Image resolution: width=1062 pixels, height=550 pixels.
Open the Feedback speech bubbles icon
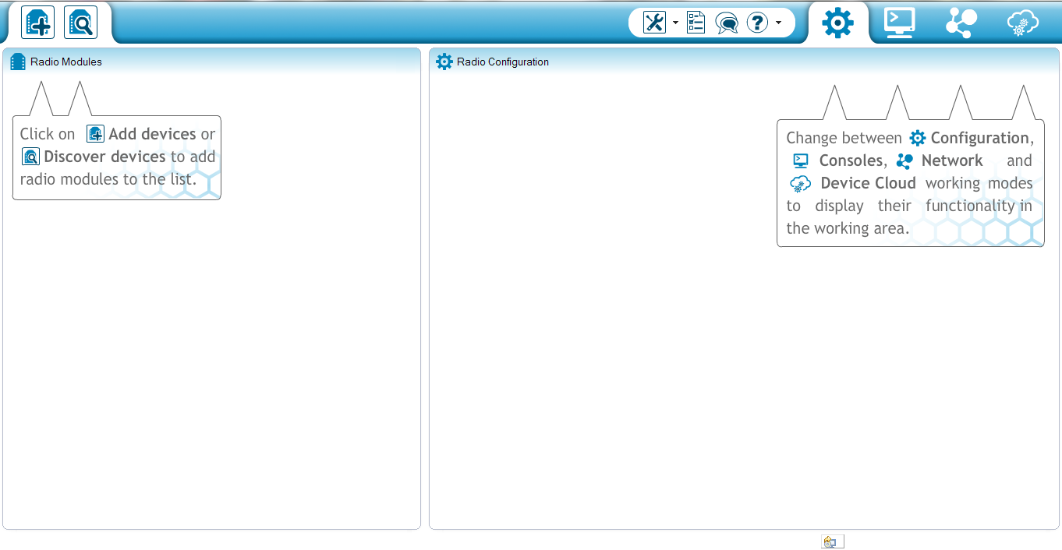[727, 23]
